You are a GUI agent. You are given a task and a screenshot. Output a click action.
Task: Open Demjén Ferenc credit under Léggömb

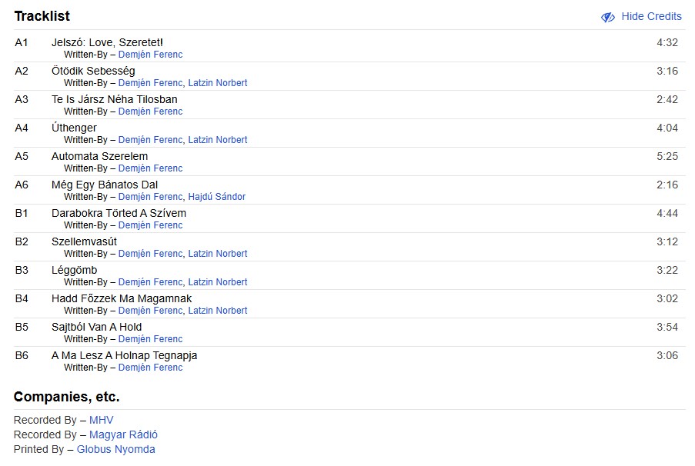150,282
